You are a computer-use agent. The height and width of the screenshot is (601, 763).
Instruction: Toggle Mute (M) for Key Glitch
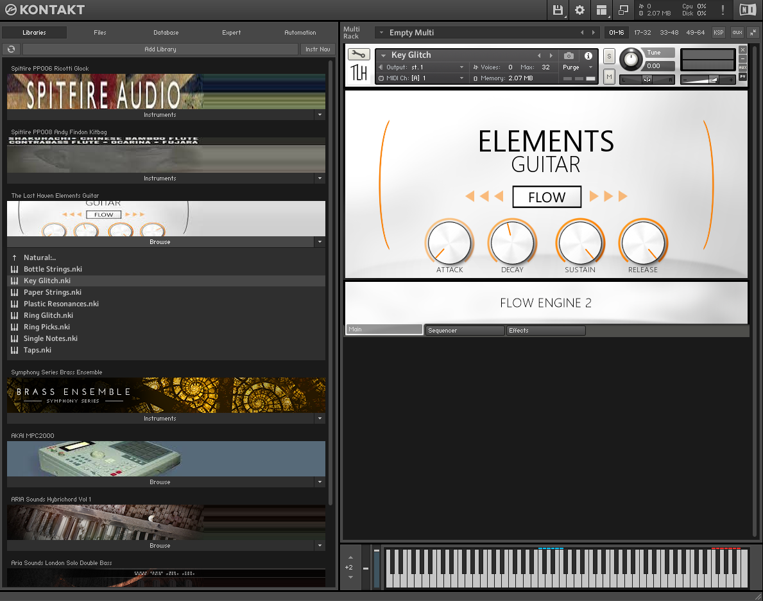(x=609, y=77)
